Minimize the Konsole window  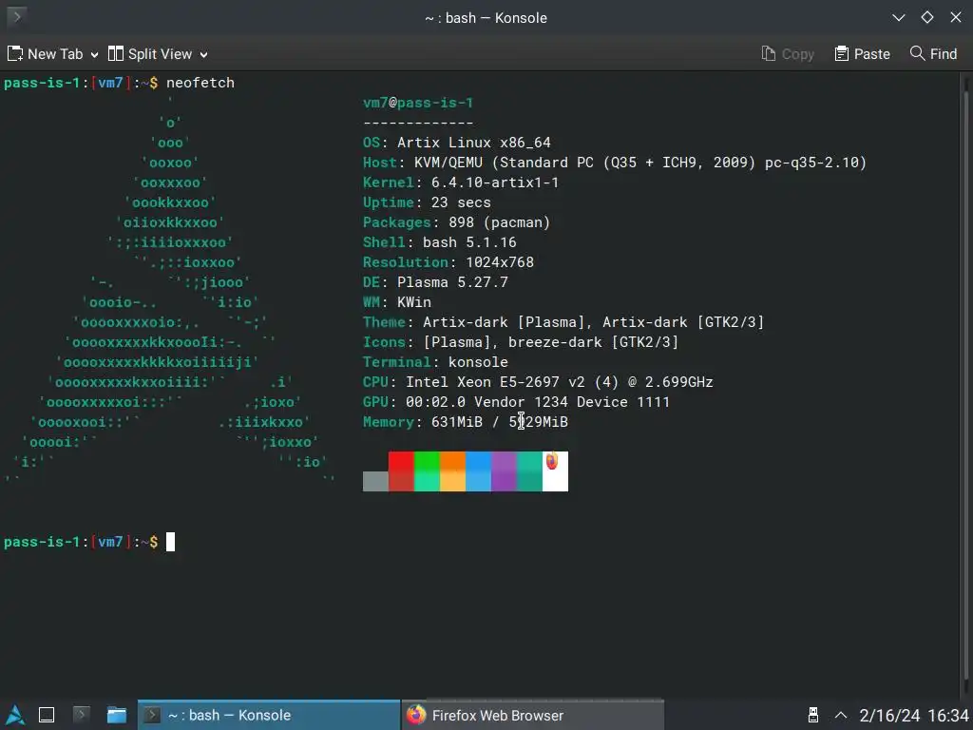pyautogui.click(x=898, y=17)
